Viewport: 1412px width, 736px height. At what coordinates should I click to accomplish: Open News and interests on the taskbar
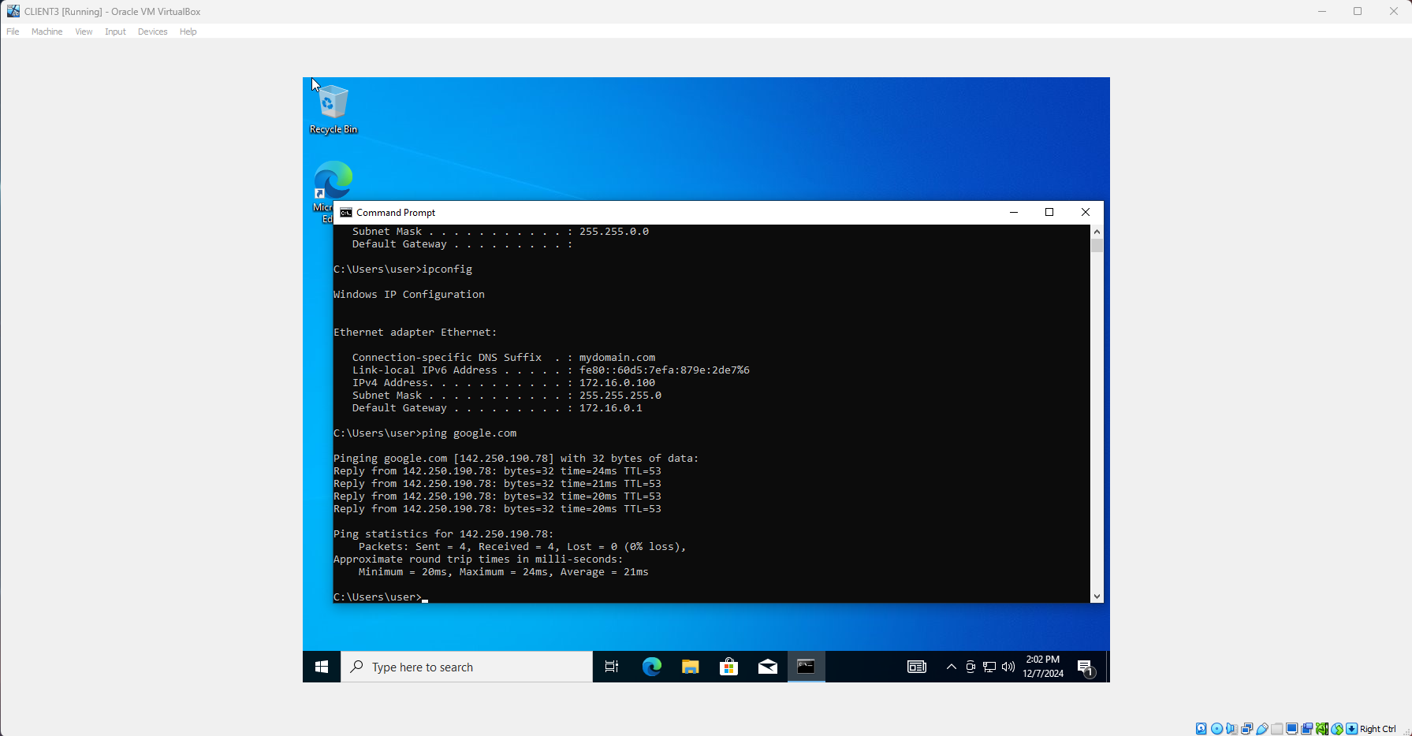click(916, 667)
